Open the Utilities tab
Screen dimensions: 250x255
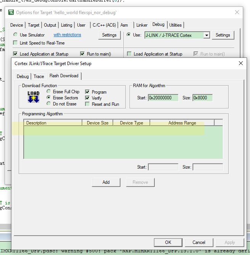[175, 25]
